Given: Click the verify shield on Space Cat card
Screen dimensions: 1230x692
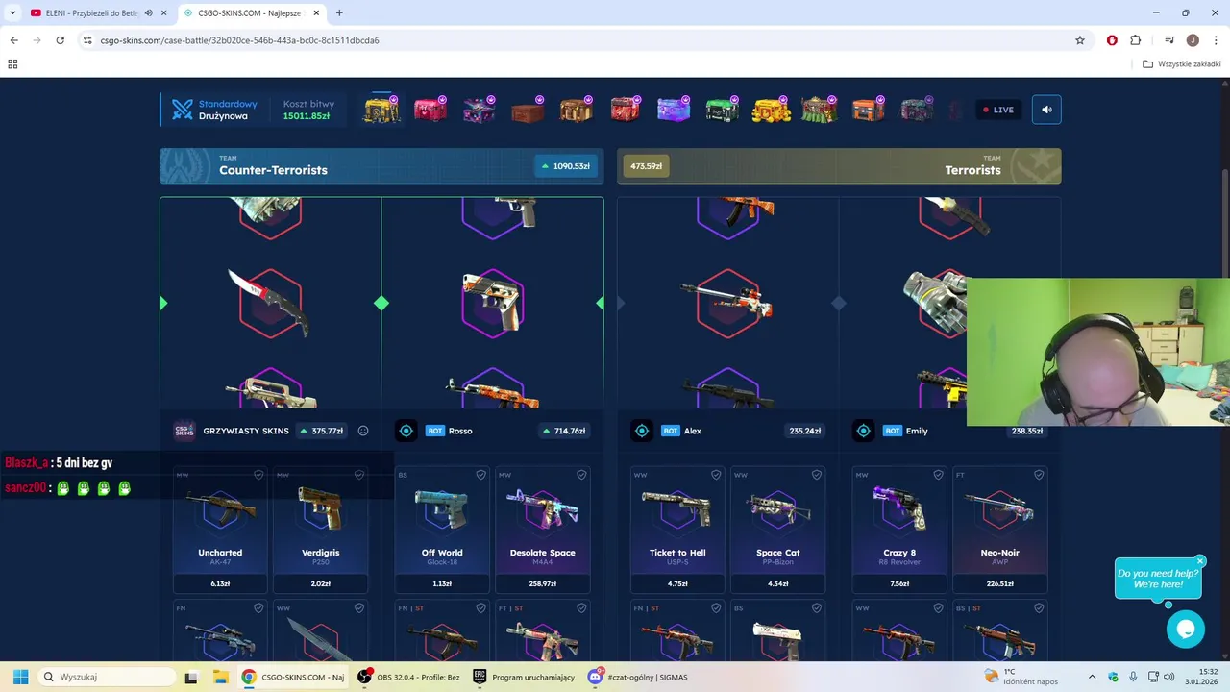Looking at the screenshot, I should [x=817, y=475].
